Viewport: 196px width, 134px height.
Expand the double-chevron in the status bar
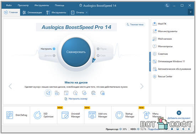coord(189,129)
